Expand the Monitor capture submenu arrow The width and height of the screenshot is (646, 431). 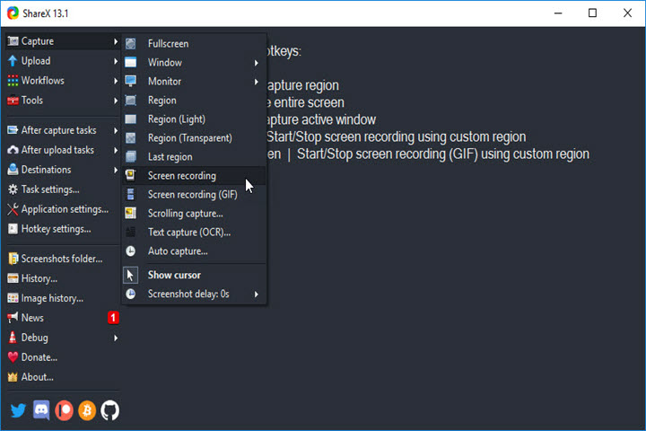(x=257, y=82)
